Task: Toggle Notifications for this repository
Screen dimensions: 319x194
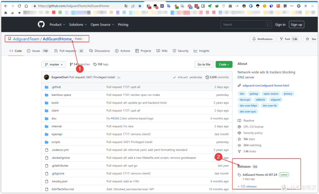Action: (262, 39)
